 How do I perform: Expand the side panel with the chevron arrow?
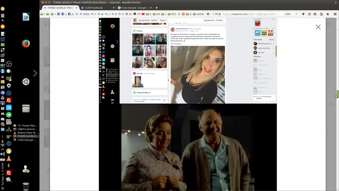pos(35,73)
